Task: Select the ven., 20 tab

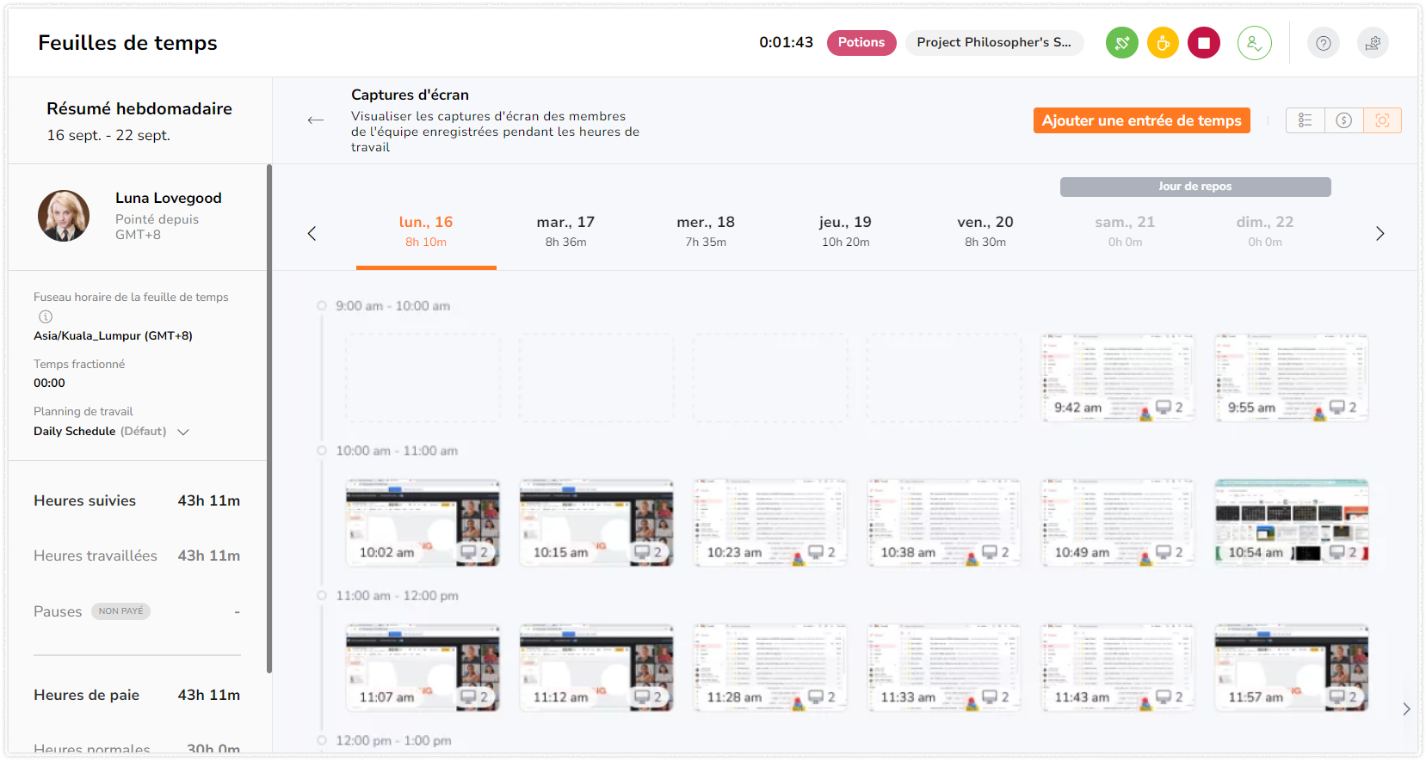Action: pyautogui.click(x=985, y=231)
